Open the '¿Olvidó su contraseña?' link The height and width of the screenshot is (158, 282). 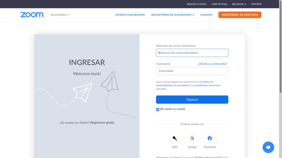point(212,64)
